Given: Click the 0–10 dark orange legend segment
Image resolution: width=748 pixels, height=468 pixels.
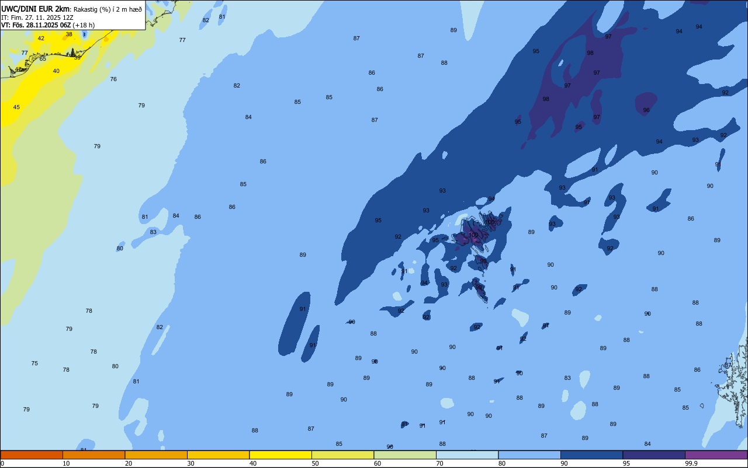Looking at the screenshot, I should click(x=32, y=455).
